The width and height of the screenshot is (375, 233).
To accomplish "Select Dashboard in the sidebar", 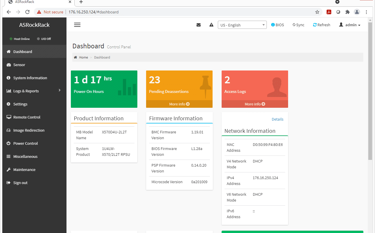I will 34,52.
